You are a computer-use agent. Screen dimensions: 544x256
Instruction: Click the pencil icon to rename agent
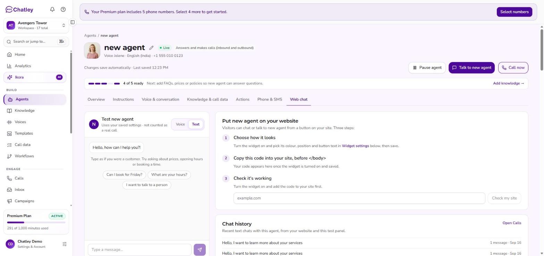tap(151, 48)
